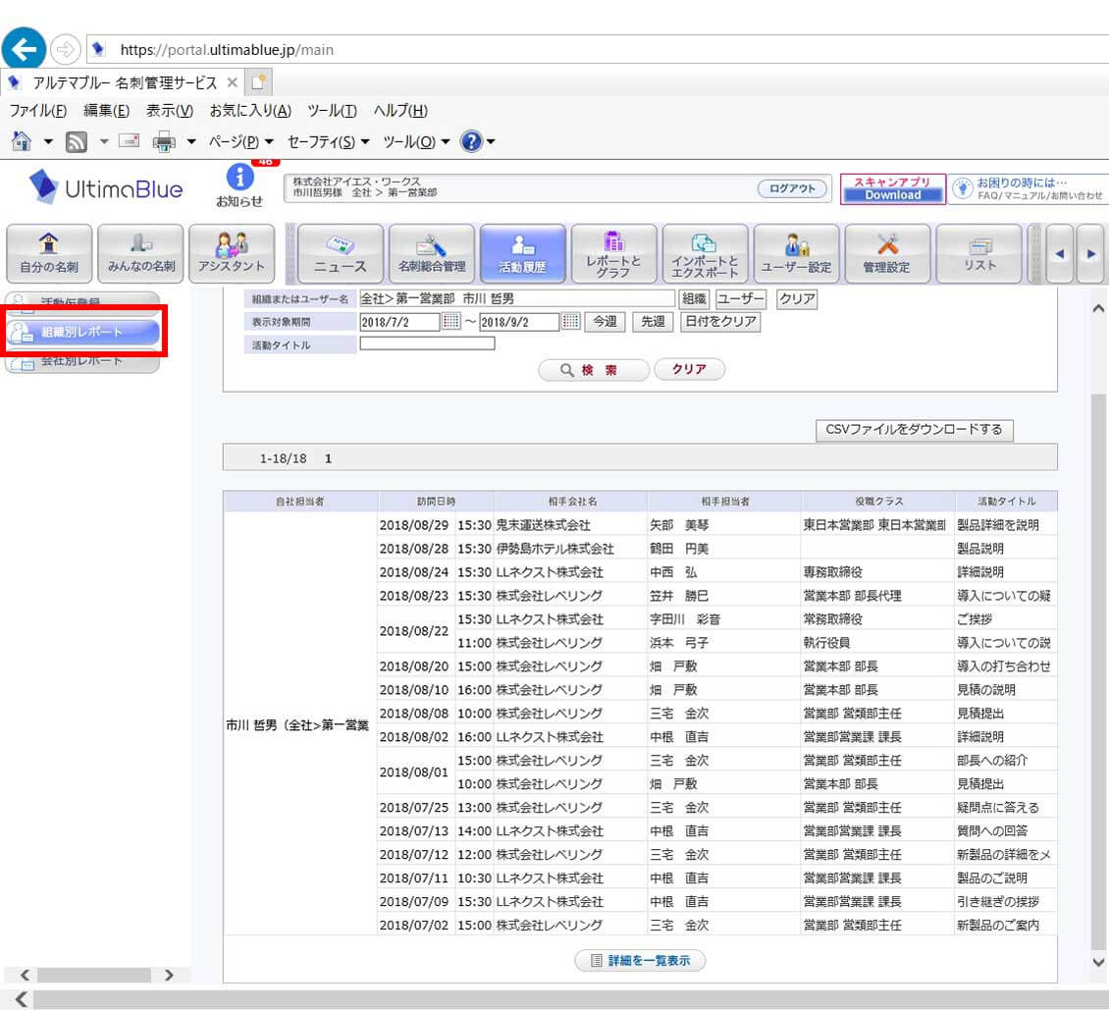
Task: Open the ファイル(F) menu
Action: [x=38, y=110]
